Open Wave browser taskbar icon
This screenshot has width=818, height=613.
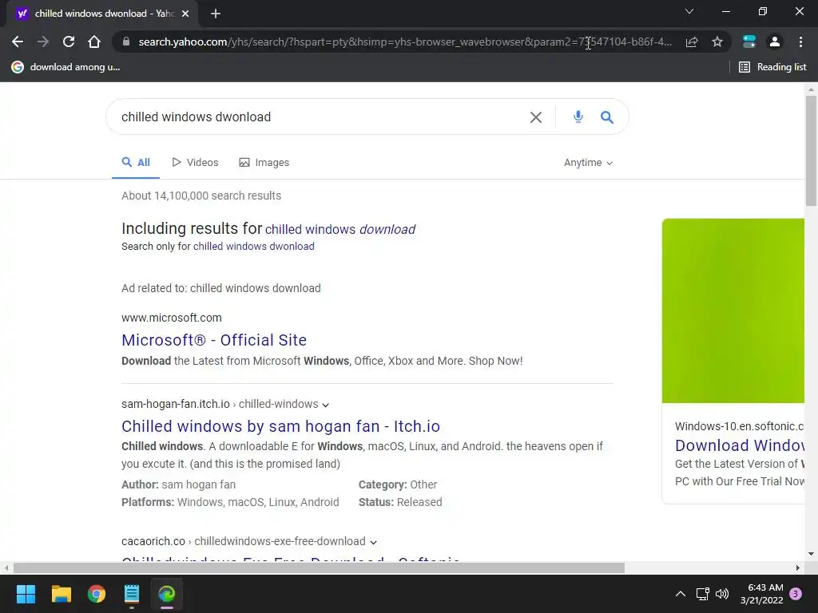(167, 594)
